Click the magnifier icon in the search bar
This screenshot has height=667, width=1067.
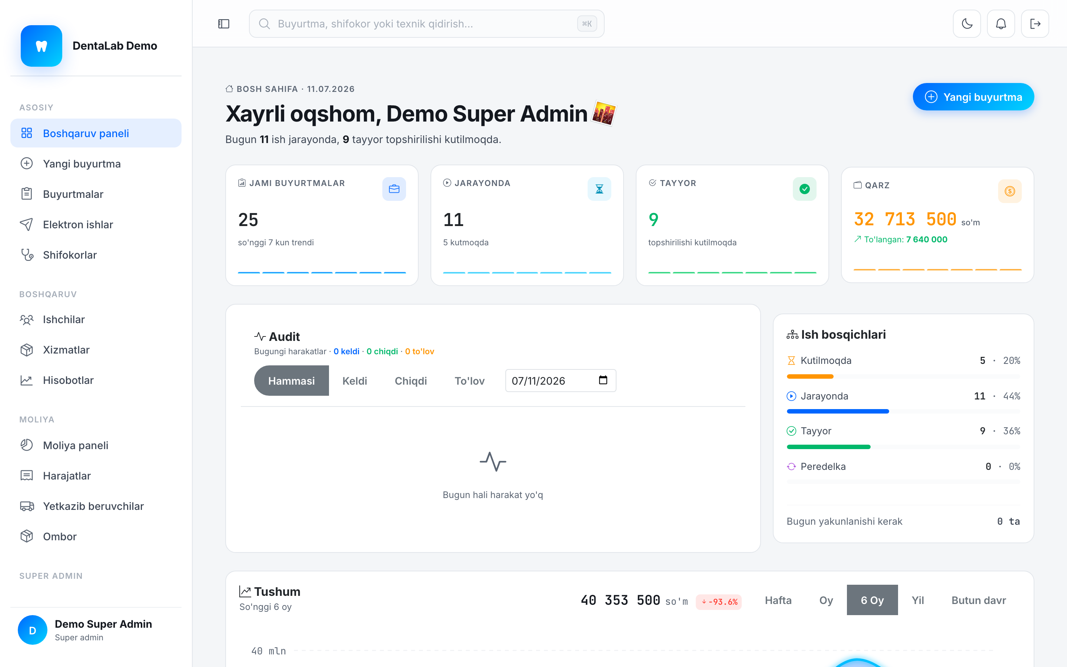[265, 24]
